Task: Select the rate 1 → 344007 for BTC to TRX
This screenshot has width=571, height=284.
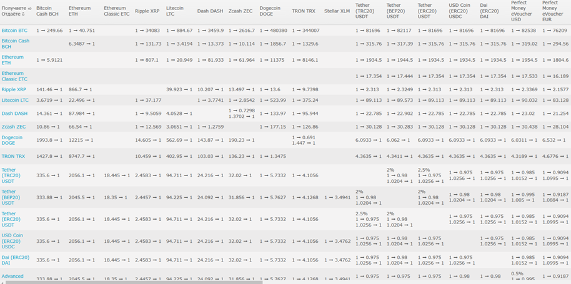Action: (x=305, y=31)
